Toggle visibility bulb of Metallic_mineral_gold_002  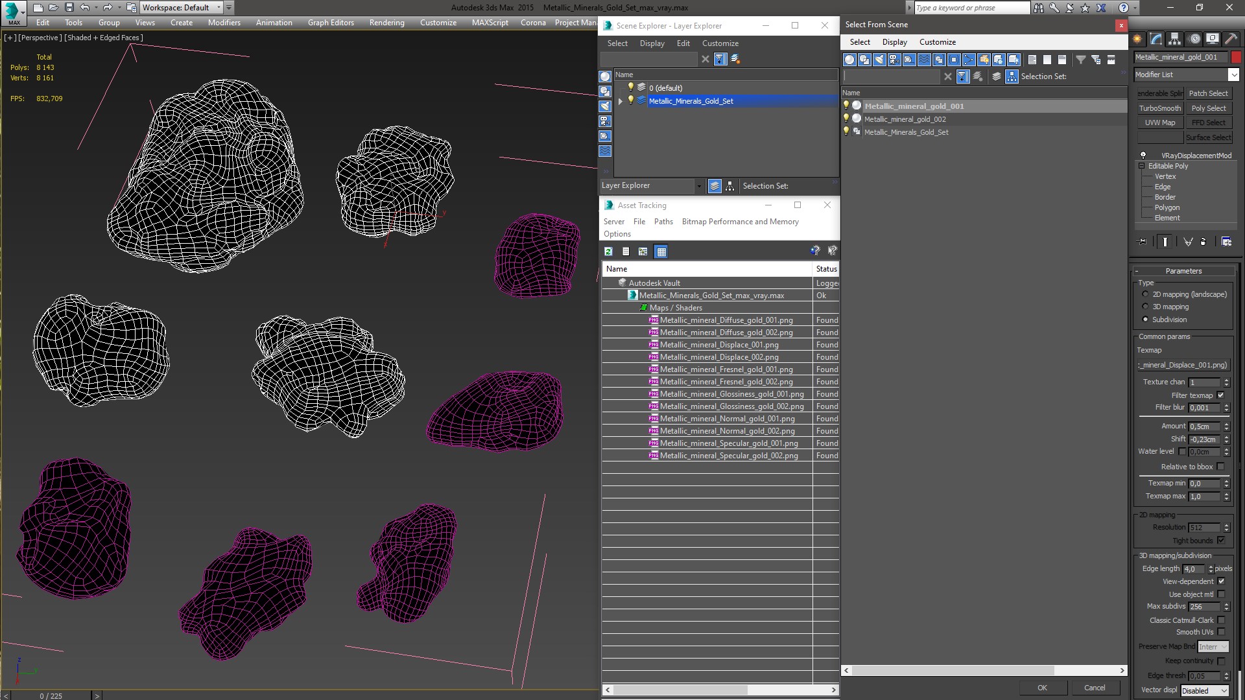pyautogui.click(x=846, y=119)
